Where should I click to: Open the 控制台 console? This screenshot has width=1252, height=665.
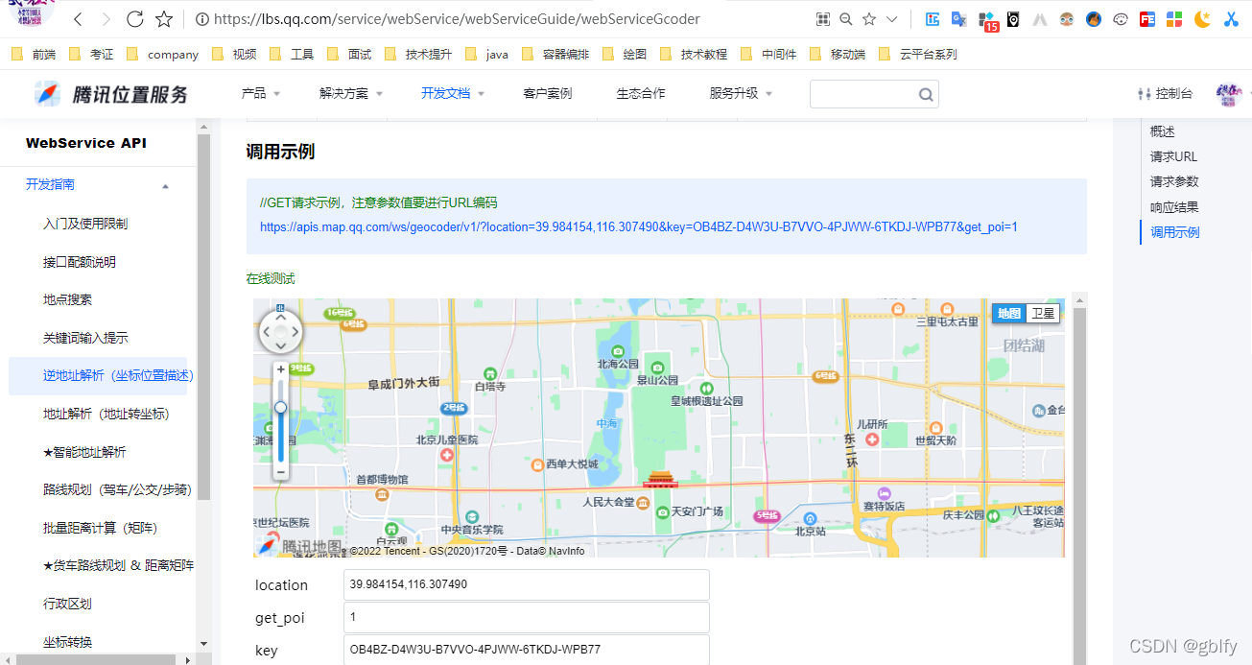pyautogui.click(x=1165, y=93)
